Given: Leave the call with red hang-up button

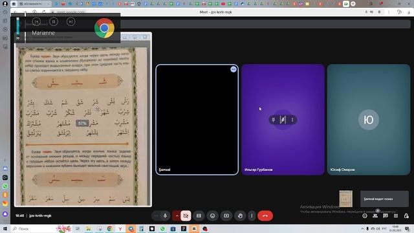Looking at the screenshot, I should pyautogui.click(x=265, y=216).
